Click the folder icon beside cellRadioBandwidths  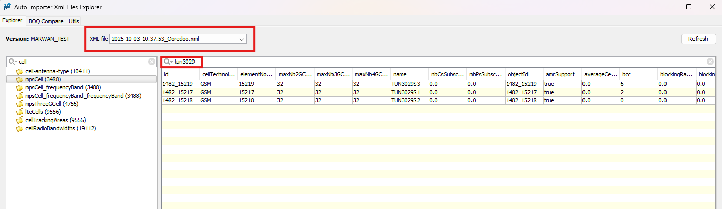tap(20, 128)
